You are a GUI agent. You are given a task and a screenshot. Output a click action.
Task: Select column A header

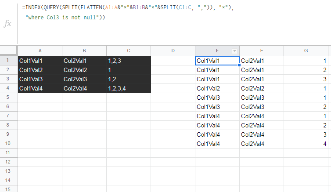pyautogui.click(x=40, y=51)
